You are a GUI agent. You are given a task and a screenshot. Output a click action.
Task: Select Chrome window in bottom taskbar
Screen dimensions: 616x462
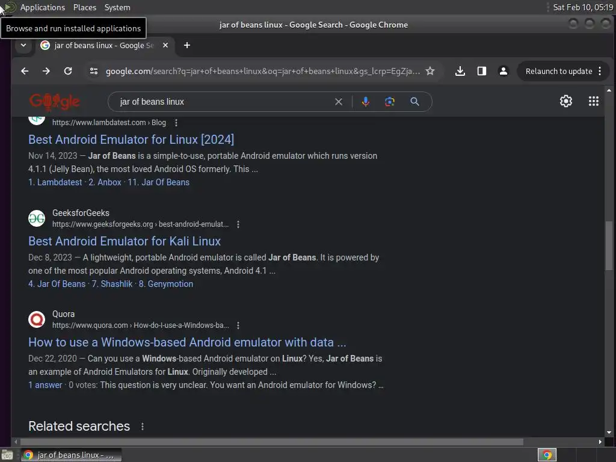click(71, 455)
